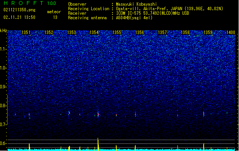239x151 pixels.
Task: Select the filename 0211211350.png
Action: [19, 10]
